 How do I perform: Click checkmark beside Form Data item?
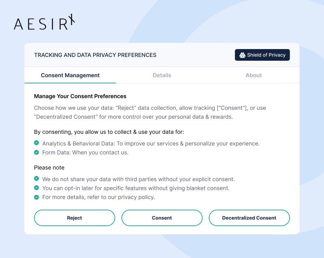36,152
